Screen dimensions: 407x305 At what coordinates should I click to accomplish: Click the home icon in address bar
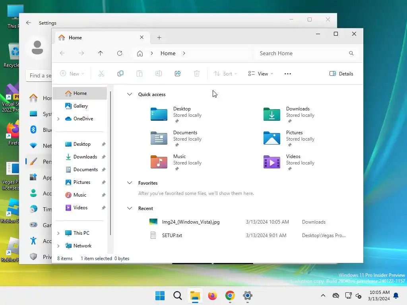[140, 54]
